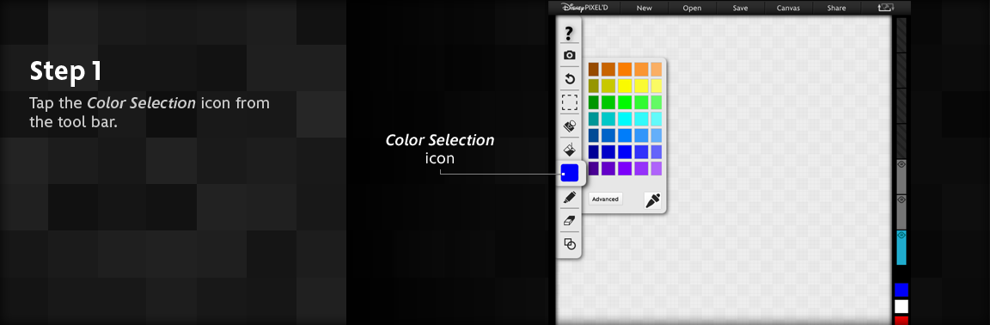Toggle eye on top gray layer
The width and height of the screenshot is (990, 325).
click(901, 163)
